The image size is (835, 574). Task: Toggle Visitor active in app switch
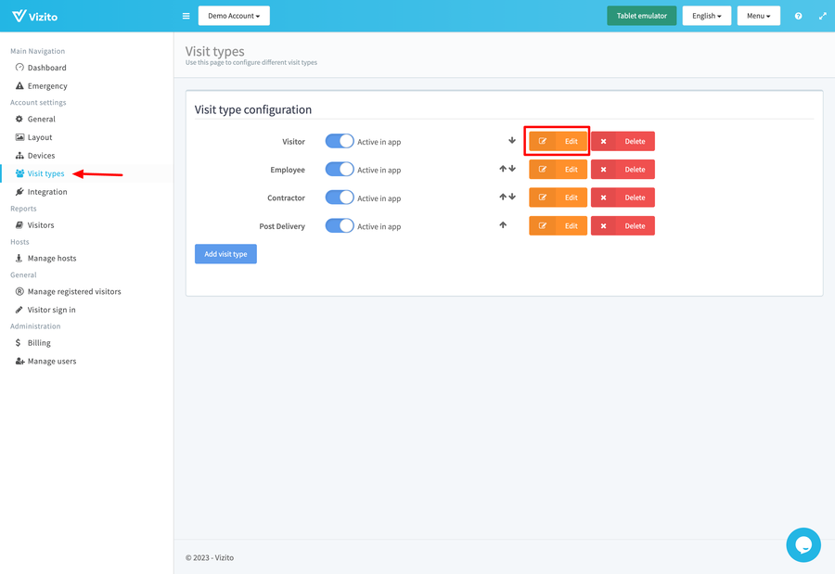click(340, 141)
